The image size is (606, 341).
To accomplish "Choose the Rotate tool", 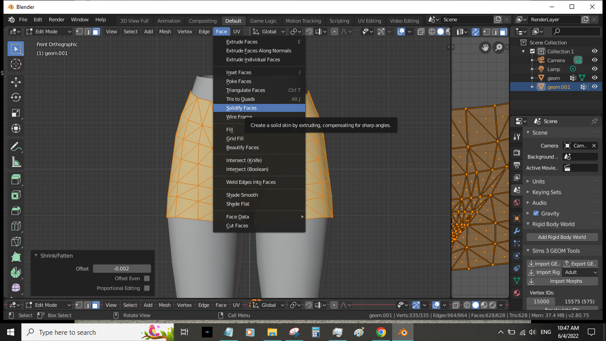I will coord(16,97).
